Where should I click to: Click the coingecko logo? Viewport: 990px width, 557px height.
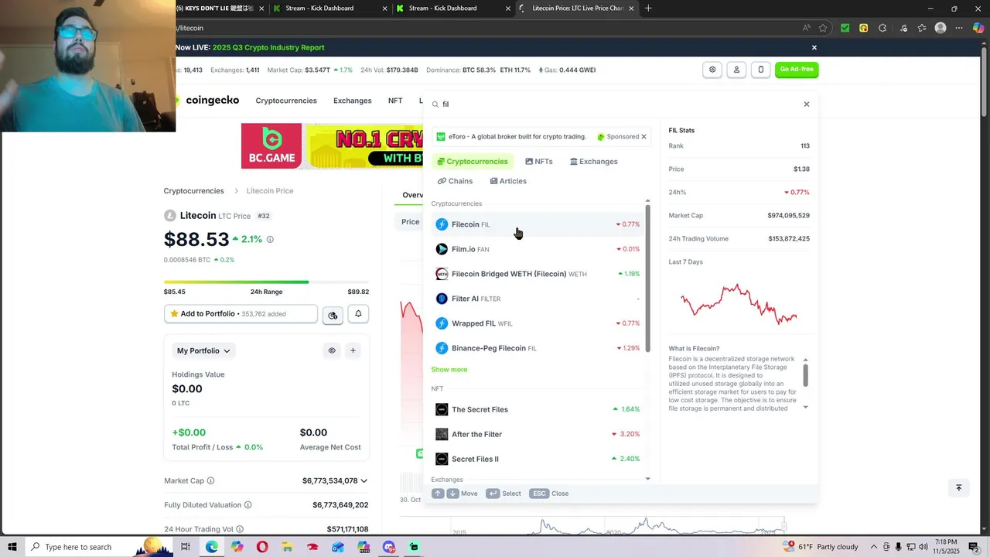(208, 101)
